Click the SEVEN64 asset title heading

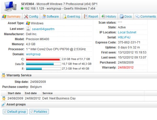point(59,4)
